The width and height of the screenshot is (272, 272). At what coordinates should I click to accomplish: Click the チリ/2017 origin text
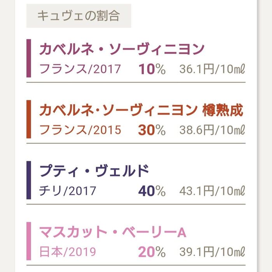tap(68, 191)
